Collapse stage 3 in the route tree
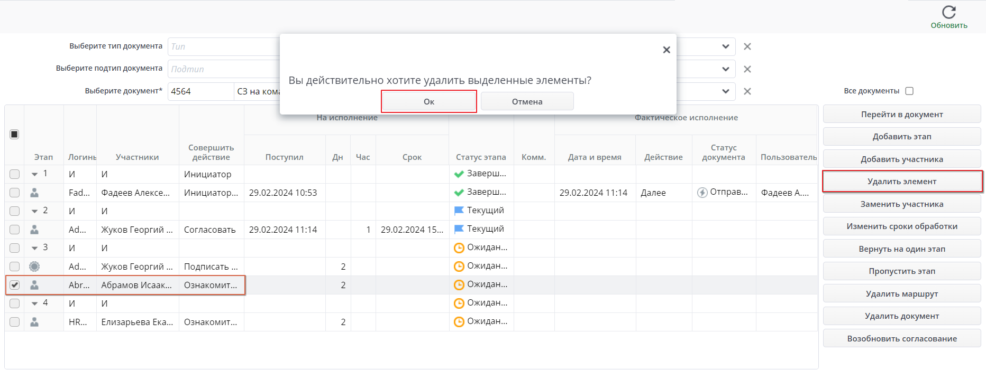This screenshot has width=986, height=371. 34,248
